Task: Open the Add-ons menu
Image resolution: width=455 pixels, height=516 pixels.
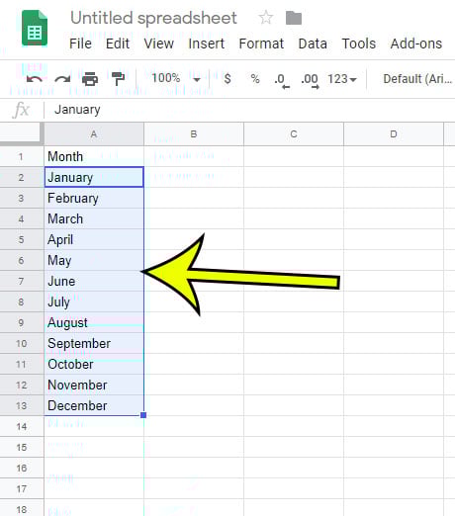Action: point(416,43)
